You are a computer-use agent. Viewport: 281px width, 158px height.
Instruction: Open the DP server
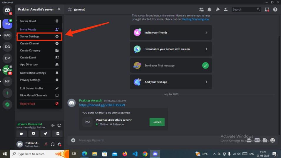[7, 58]
